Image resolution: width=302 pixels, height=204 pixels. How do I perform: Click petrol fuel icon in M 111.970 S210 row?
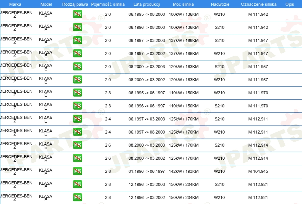click(77, 106)
